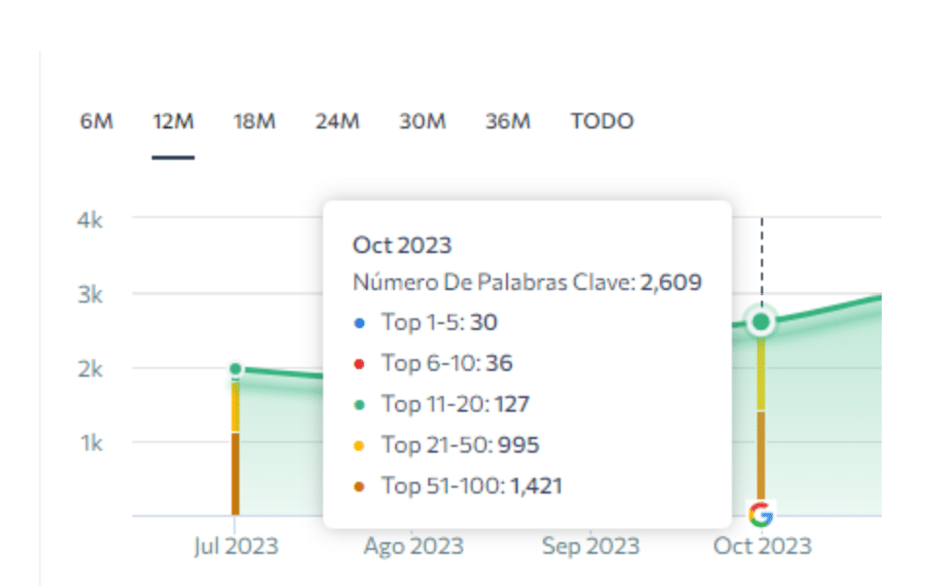
Task: Click the Jul 2023 green data point
Action: pyautogui.click(x=236, y=369)
